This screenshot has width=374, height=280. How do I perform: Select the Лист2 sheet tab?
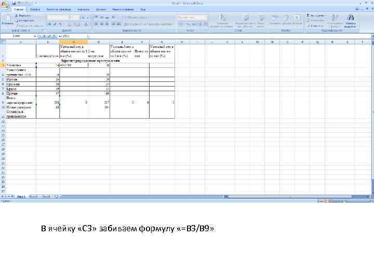pos(33,197)
